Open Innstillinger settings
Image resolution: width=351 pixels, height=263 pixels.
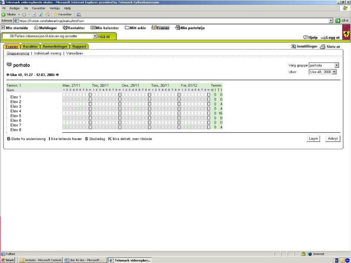[304, 47]
